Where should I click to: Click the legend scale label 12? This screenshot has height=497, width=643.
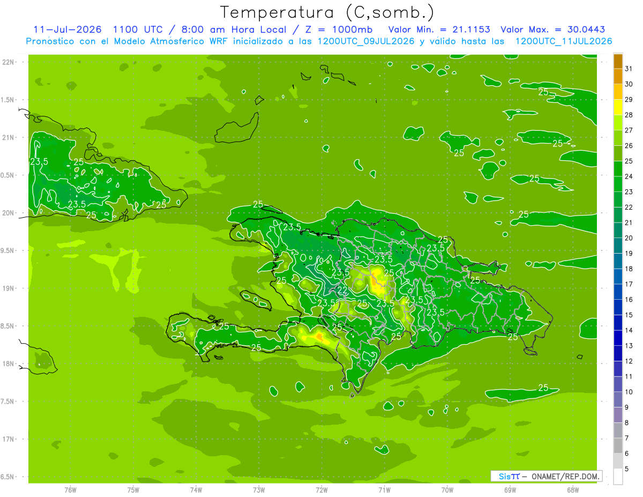tap(629, 361)
